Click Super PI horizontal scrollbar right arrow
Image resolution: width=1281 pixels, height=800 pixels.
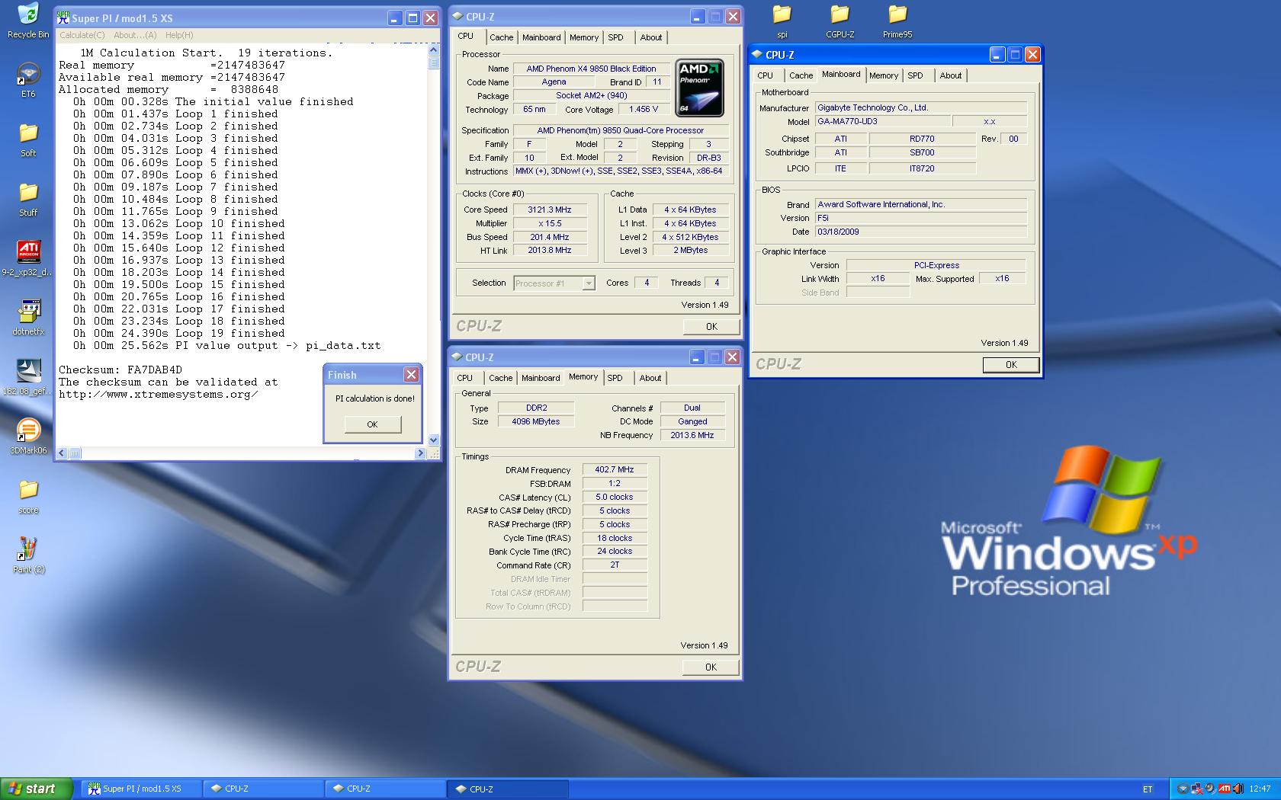420,453
